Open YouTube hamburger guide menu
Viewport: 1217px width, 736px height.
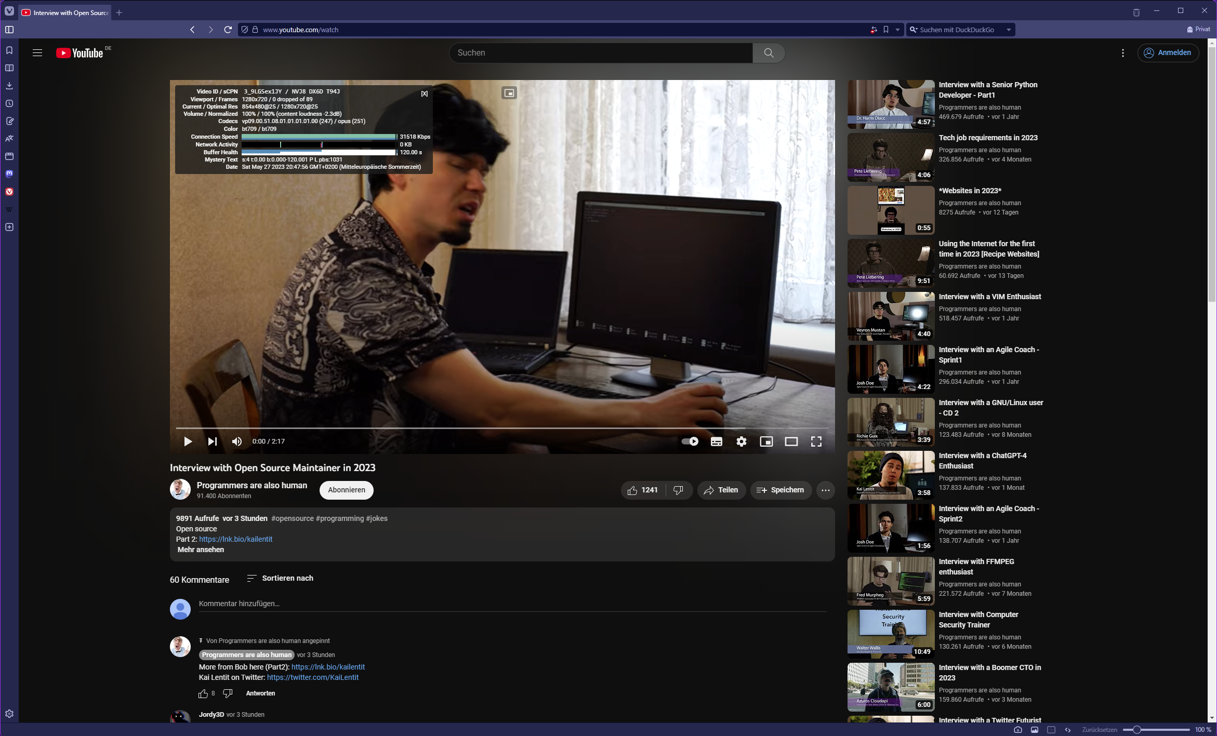point(37,52)
